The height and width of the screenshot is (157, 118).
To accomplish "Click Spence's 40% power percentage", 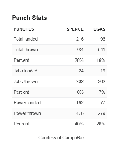I will pyautogui.click(x=79, y=124).
